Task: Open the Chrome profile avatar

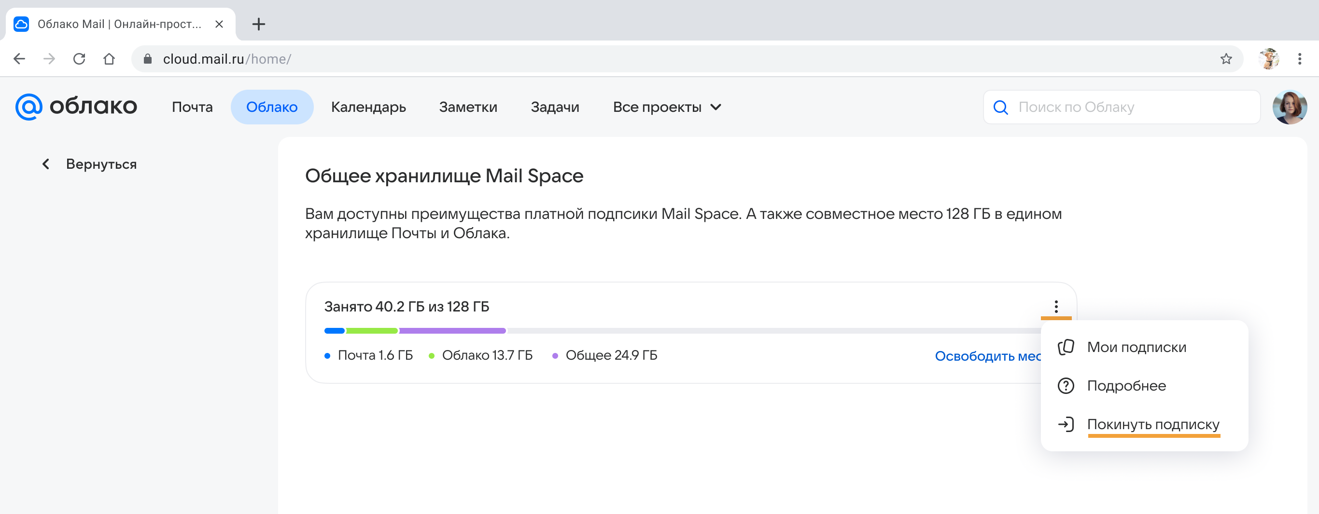Action: click(x=1269, y=59)
